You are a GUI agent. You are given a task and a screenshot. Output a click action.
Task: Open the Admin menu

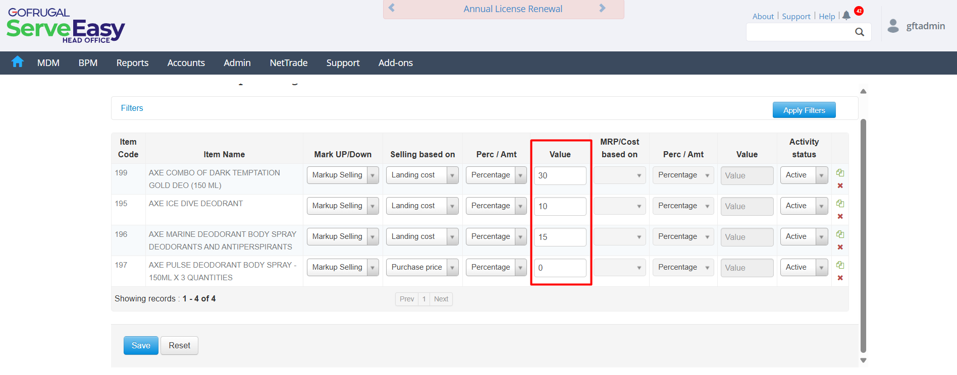point(237,63)
